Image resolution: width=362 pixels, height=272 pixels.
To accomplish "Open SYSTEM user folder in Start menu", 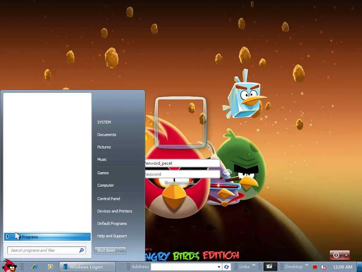I will (104, 122).
